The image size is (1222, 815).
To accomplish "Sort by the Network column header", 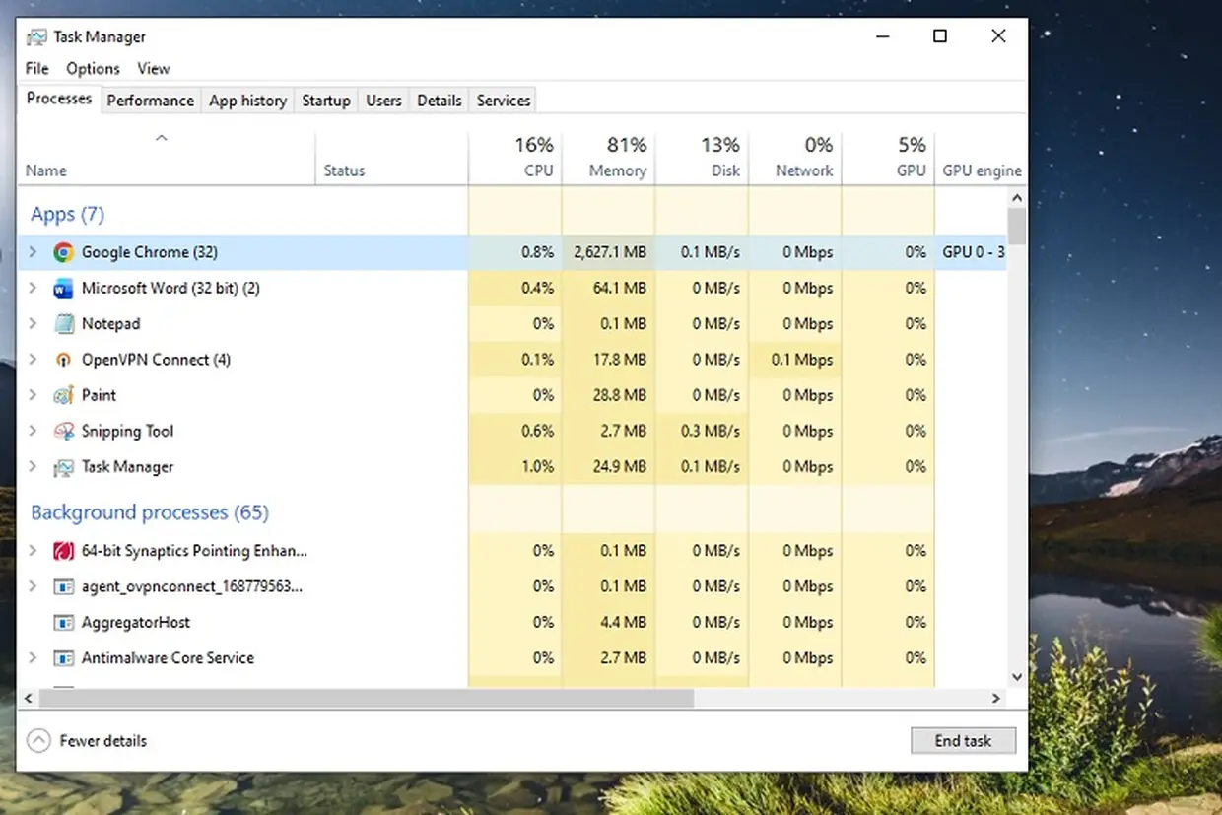I will (796, 158).
